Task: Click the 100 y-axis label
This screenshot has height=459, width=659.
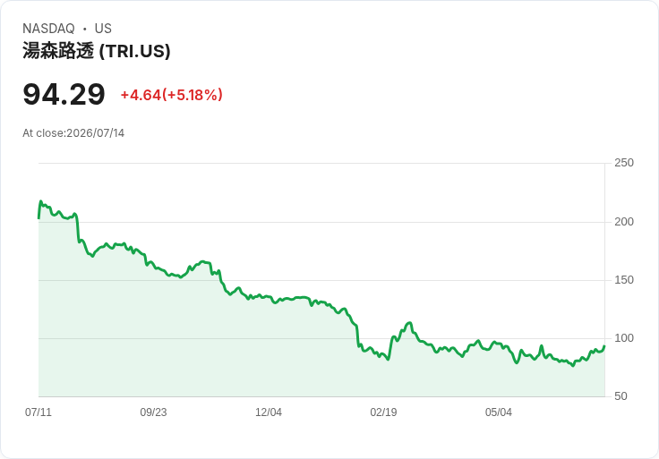Action: (624, 337)
